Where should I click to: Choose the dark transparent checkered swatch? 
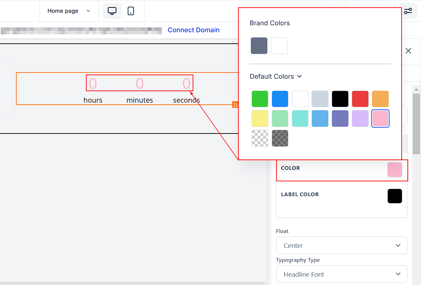pos(280,138)
